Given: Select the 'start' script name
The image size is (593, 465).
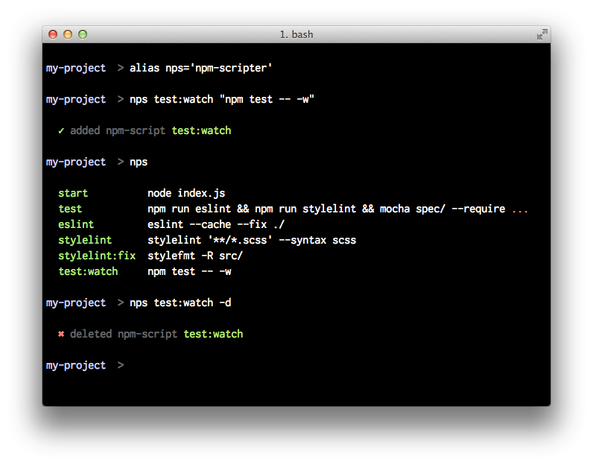Looking at the screenshot, I should 73,193.
